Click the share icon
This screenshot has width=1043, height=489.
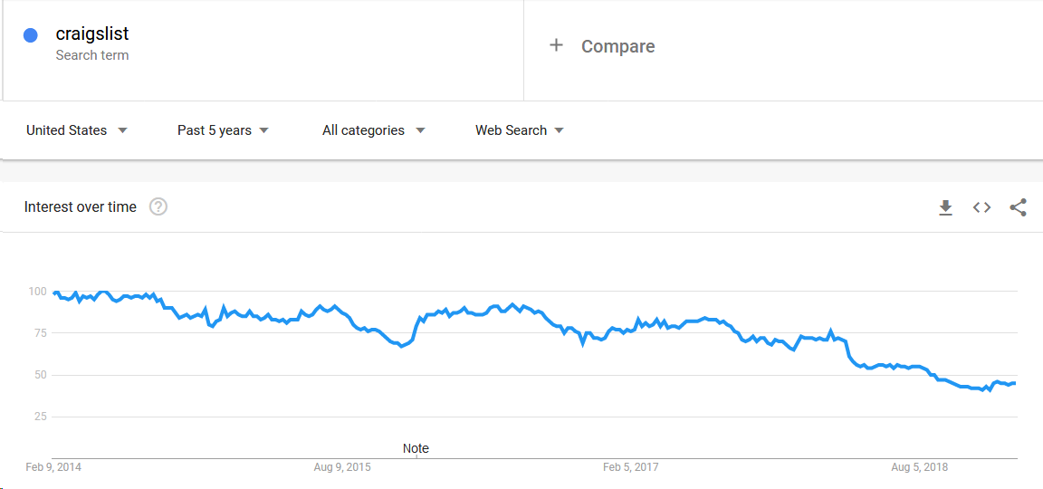(x=1018, y=207)
